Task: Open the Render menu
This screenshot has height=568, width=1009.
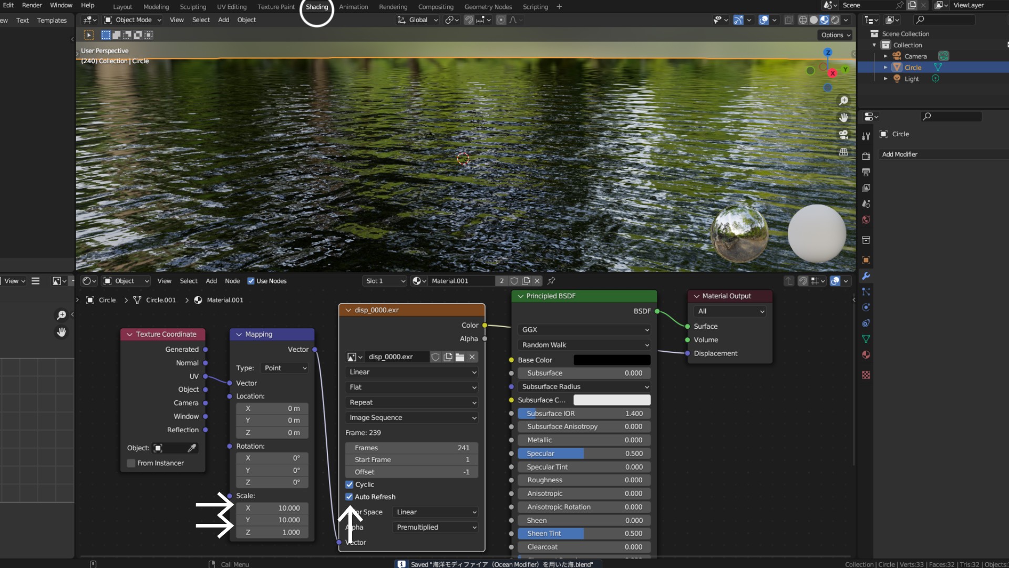Action: tap(32, 5)
